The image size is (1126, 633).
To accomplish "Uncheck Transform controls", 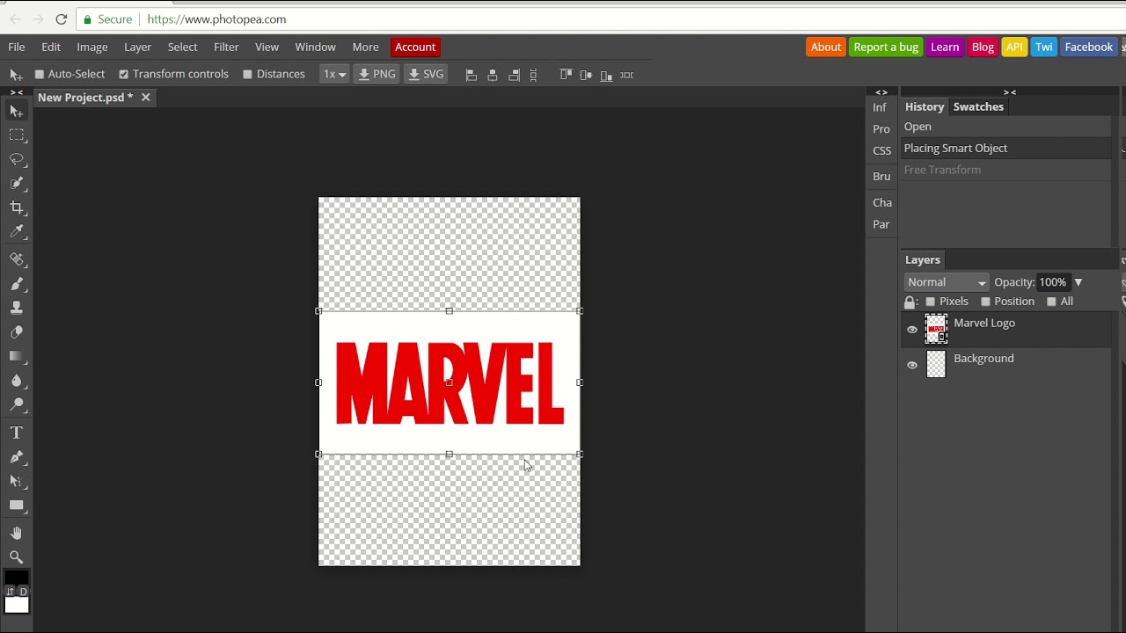I will pyautogui.click(x=123, y=75).
